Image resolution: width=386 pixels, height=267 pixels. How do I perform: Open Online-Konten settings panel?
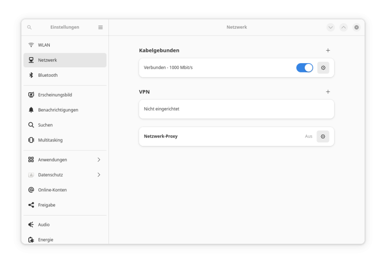65,190
